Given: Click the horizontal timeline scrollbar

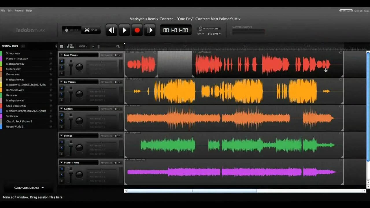Looking at the screenshot, I should tap(192, 191).
